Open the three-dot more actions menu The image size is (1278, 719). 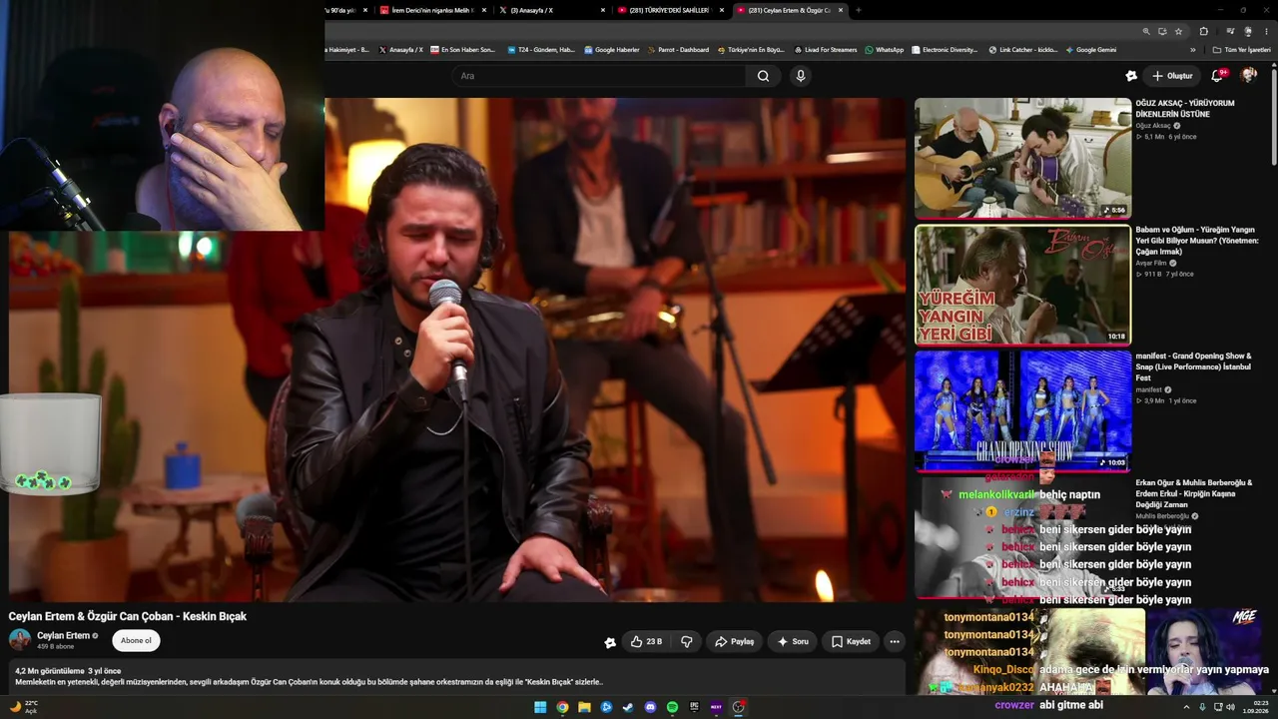point(895,641)
